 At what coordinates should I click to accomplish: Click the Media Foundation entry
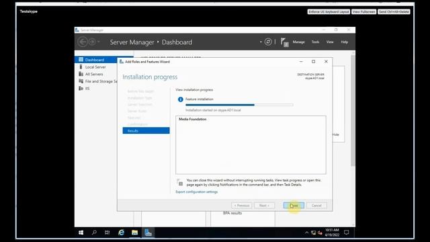tap(193, 119)
